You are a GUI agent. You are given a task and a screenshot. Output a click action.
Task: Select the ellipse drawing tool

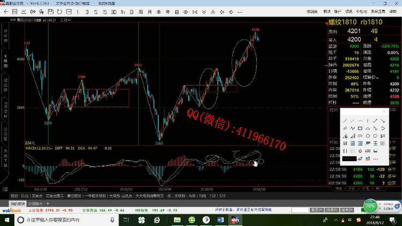click(x=375, y=136)
